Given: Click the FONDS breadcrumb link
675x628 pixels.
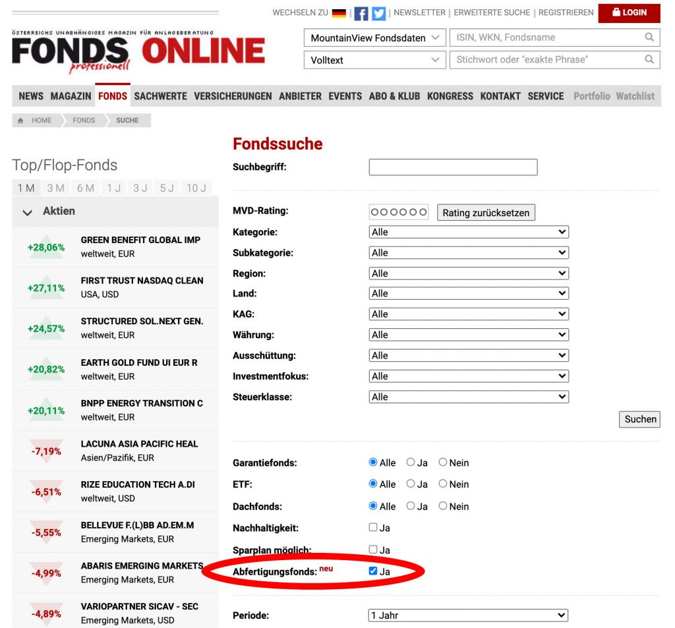Looking at the screenshot, I should point(84,121).
